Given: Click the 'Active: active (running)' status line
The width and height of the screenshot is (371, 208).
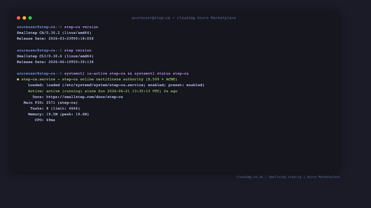Looking at the screenshot, I should pos(103,91).
